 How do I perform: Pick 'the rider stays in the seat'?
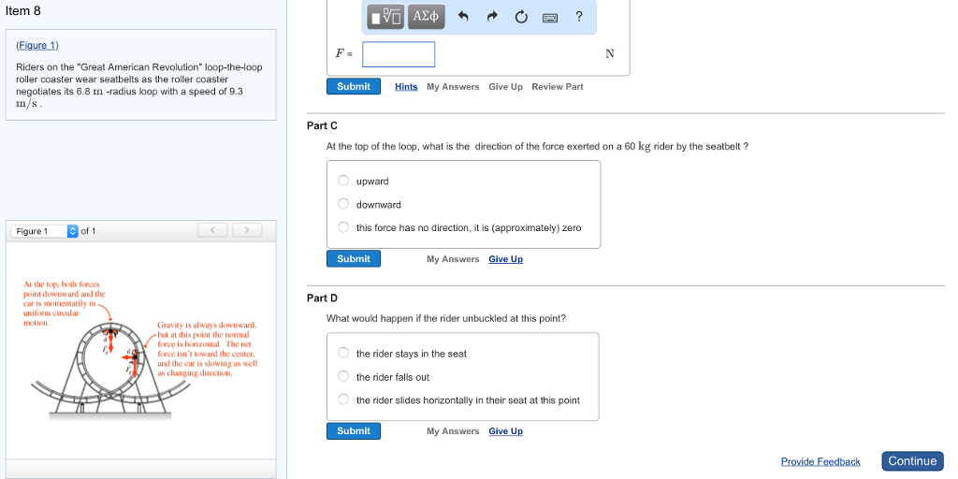coord(343,354)
